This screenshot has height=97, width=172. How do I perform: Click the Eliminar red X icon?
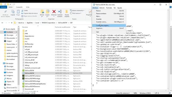point(54,12)
